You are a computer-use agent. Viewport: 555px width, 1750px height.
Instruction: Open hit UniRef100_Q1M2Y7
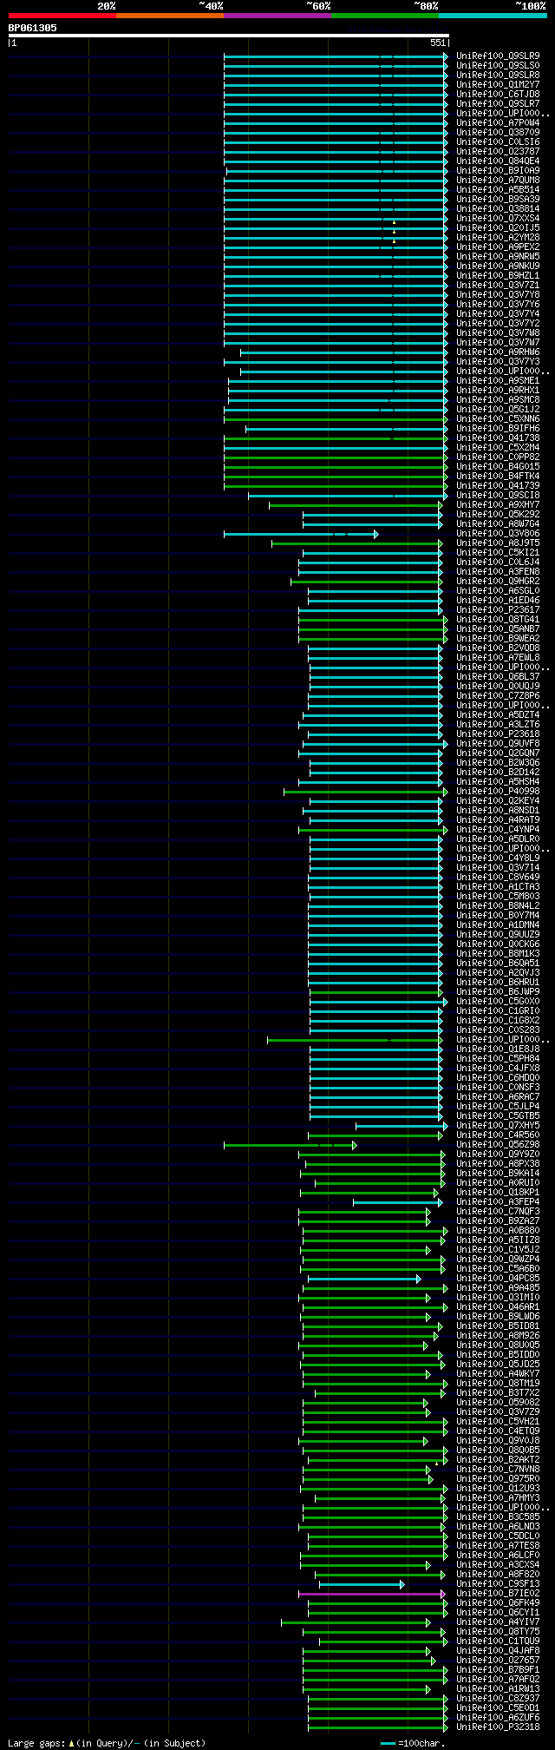tap(498, 85)
